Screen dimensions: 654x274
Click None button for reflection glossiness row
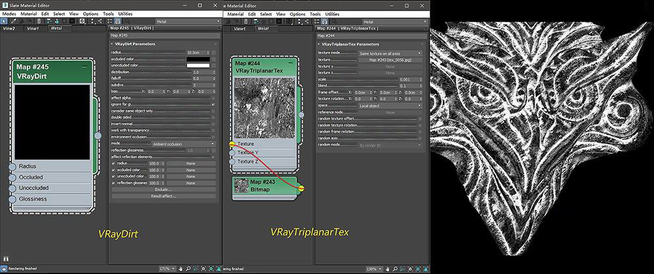tap(190, 183)
